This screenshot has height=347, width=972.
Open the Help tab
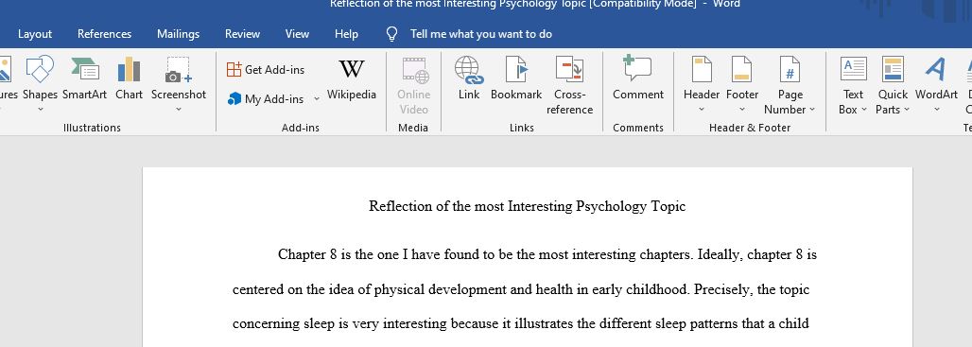346,34
